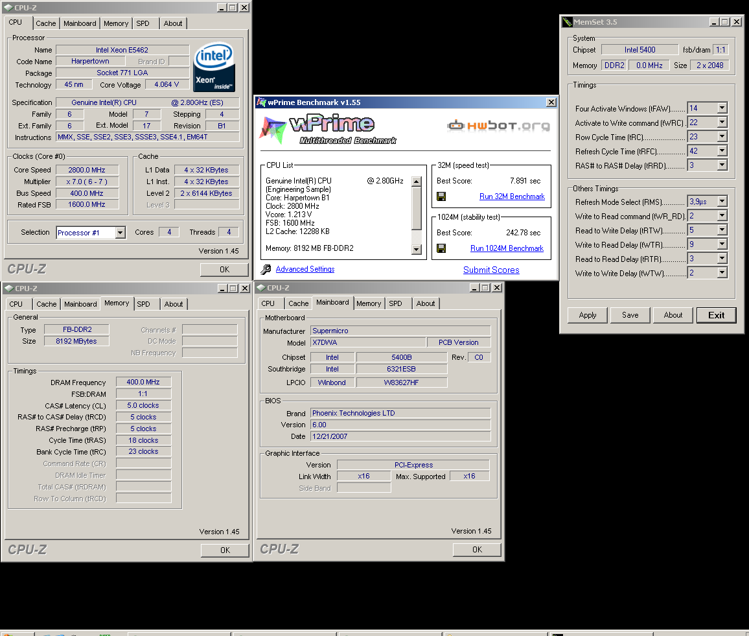Switch to Mainboard tab in top CPU-Z window
Viewport: 749px width, 636px height.
[80, 23]
